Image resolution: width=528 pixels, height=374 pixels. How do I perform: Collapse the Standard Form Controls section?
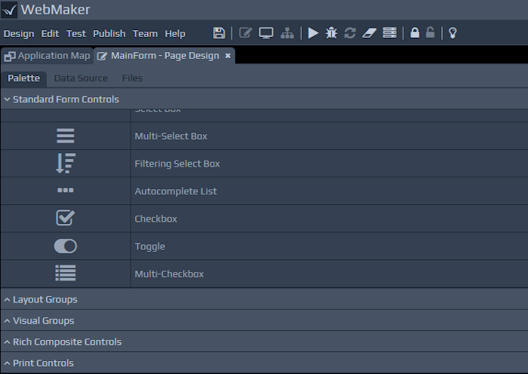click(x=264, y=99)
